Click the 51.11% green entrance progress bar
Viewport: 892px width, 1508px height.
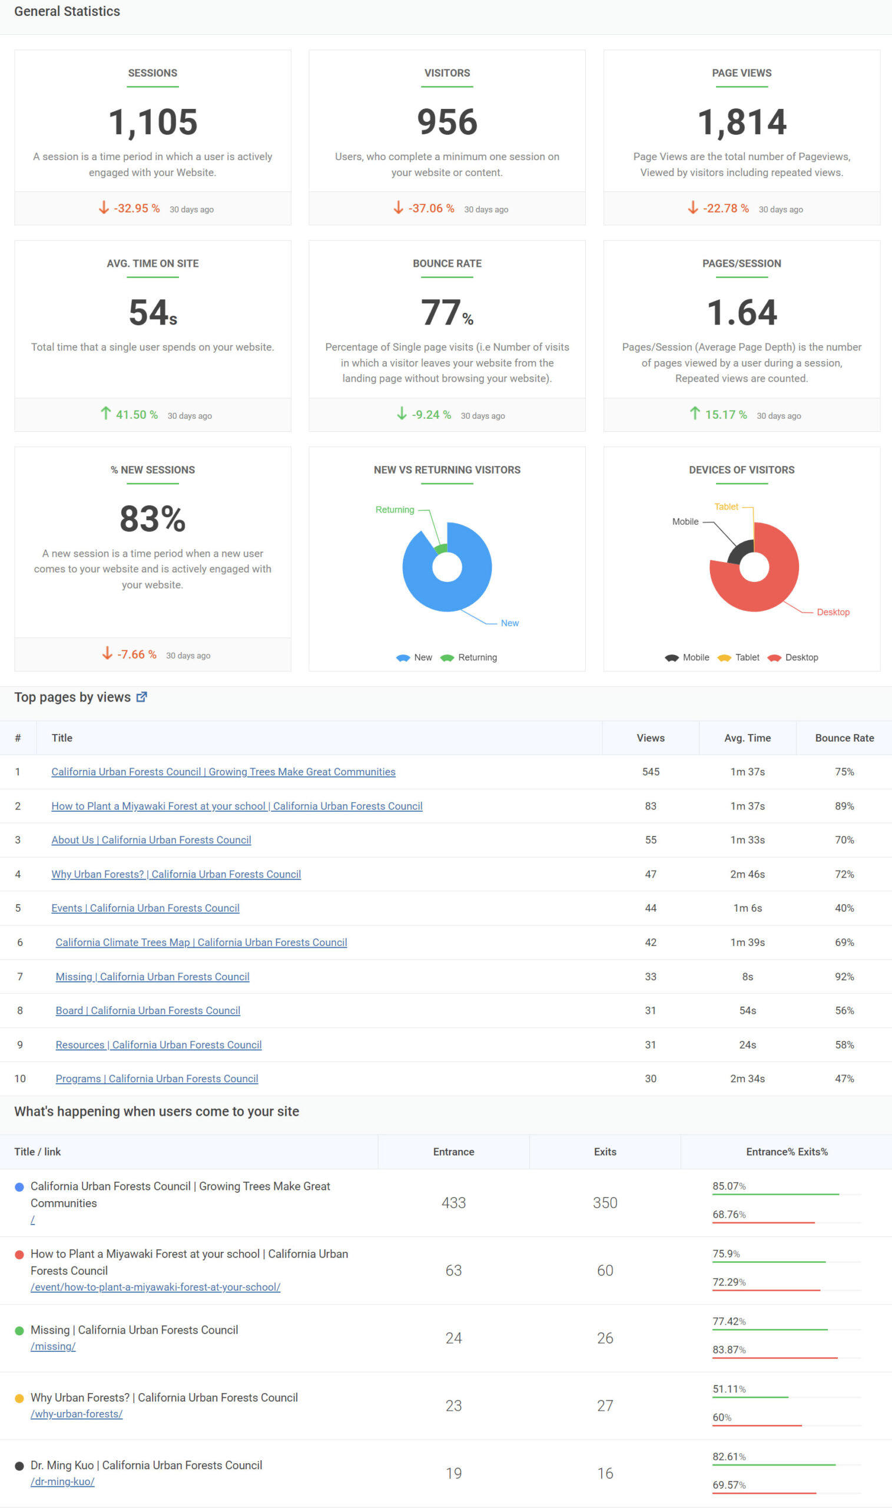tap(750, 1397)
